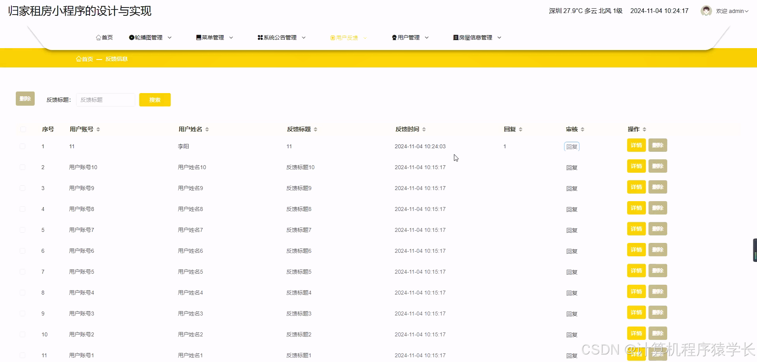Screen dimensions: 757x362
Task: Click the user icon next to 用户管理
Action: 393,37
